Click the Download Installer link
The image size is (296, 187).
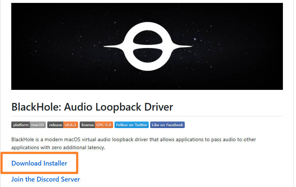(39, 163)
